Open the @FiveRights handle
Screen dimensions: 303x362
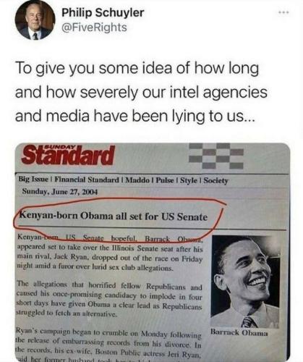click(94, 27)
